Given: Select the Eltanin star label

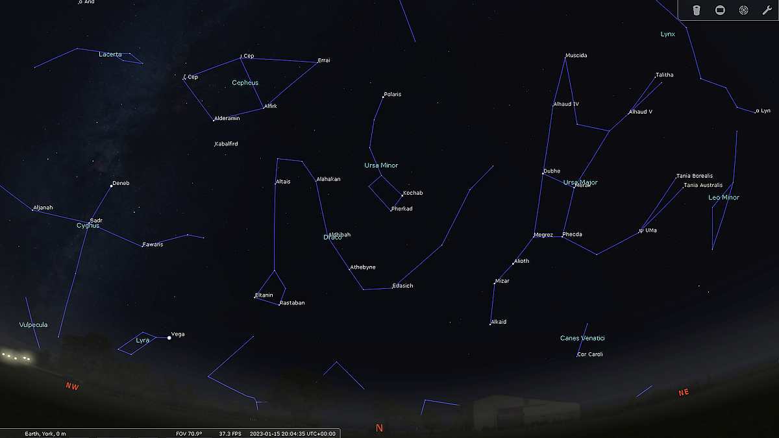Looking at the screenshot, I should click(264, 296).
